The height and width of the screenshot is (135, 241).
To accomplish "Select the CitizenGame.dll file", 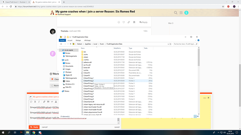I will point(89,102).
